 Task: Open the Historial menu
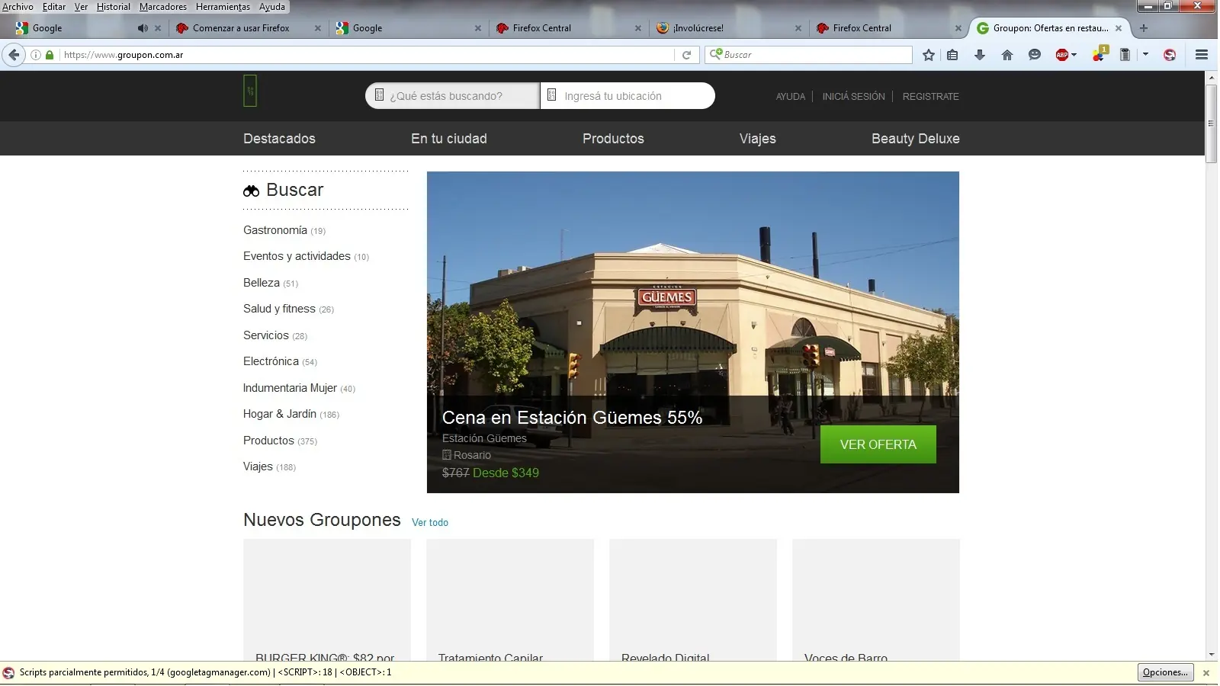coord(113,7)
